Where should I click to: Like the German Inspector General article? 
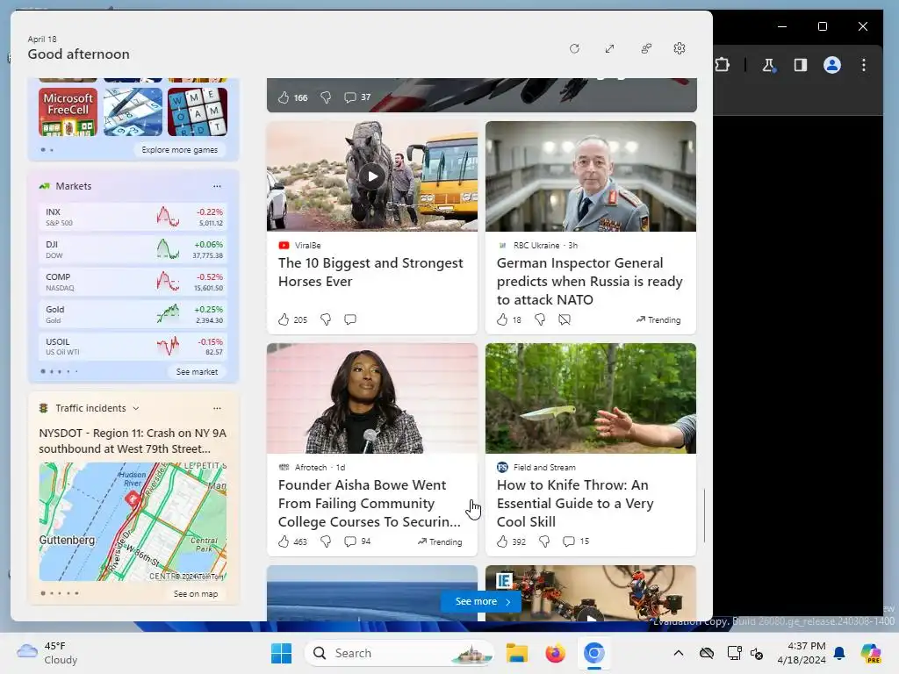(x=502, y=319)
